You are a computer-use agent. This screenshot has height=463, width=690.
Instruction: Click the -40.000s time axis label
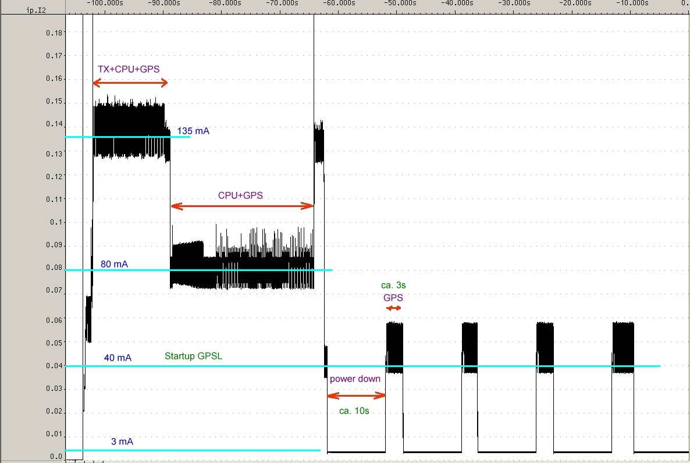click(x=457, y=3)
